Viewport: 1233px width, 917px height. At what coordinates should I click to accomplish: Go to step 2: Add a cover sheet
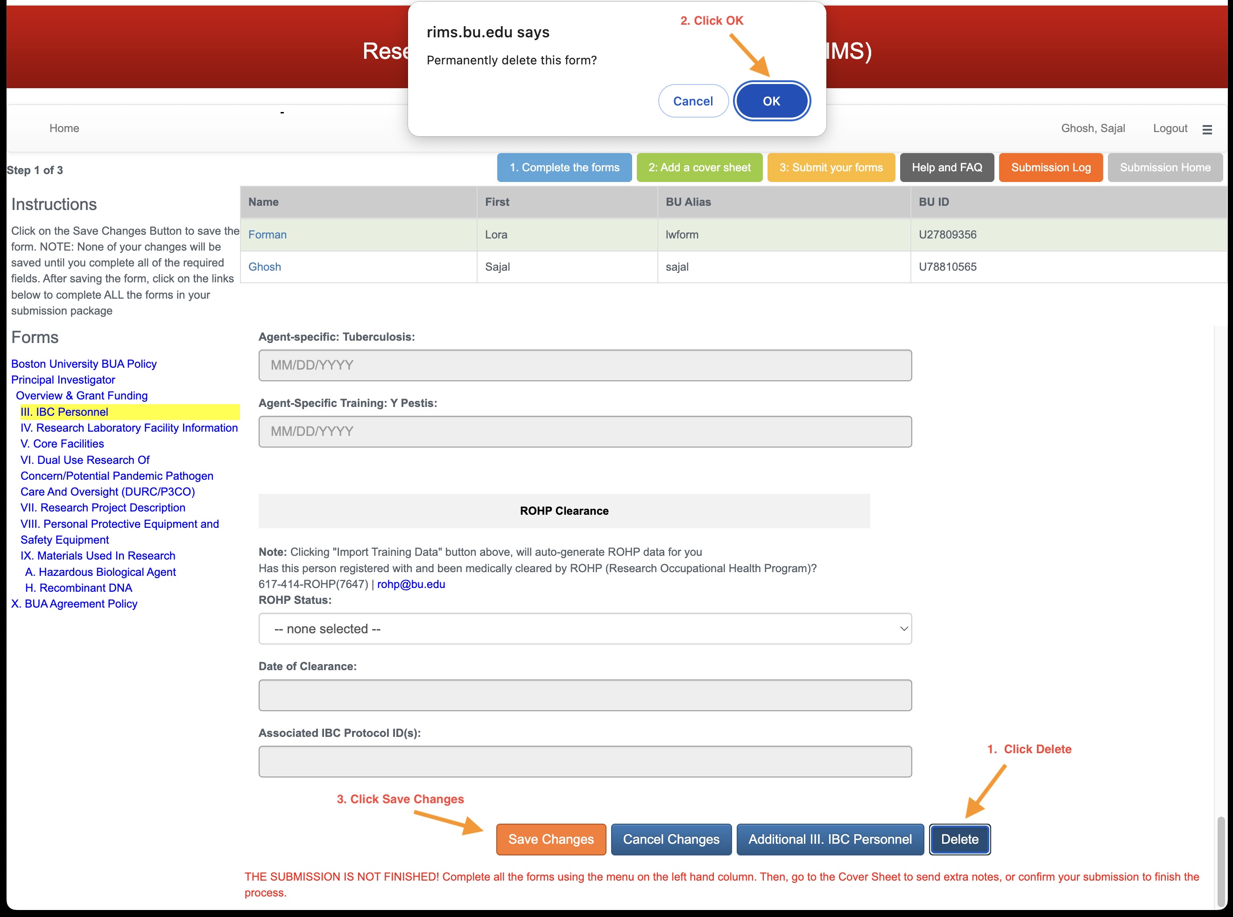tap(699, 168)
